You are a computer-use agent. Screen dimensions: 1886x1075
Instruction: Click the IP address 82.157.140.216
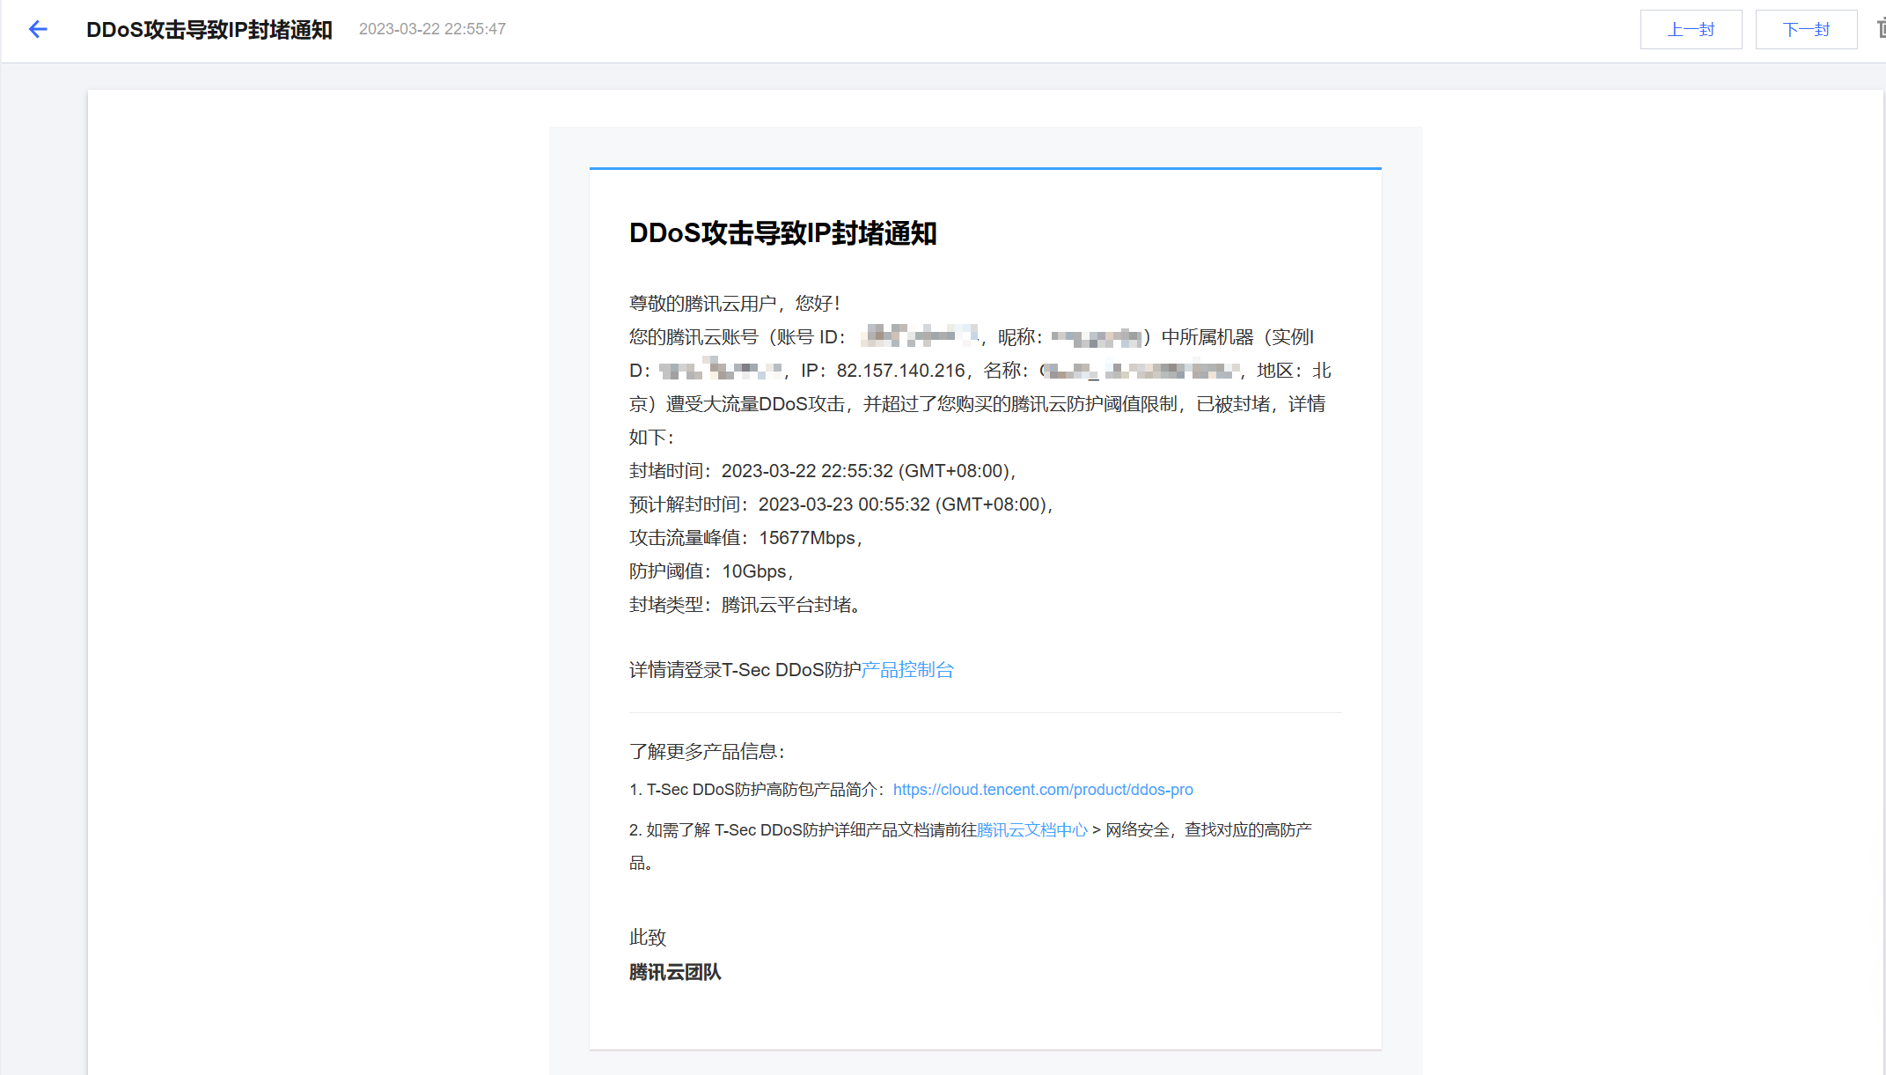coord(900,371)
